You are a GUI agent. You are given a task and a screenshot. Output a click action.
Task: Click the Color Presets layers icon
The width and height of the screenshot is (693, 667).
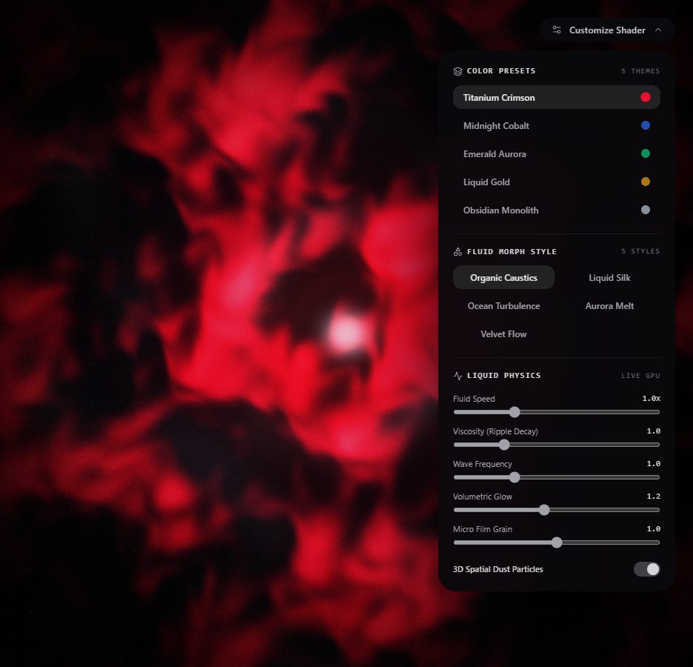coord(458,71)
